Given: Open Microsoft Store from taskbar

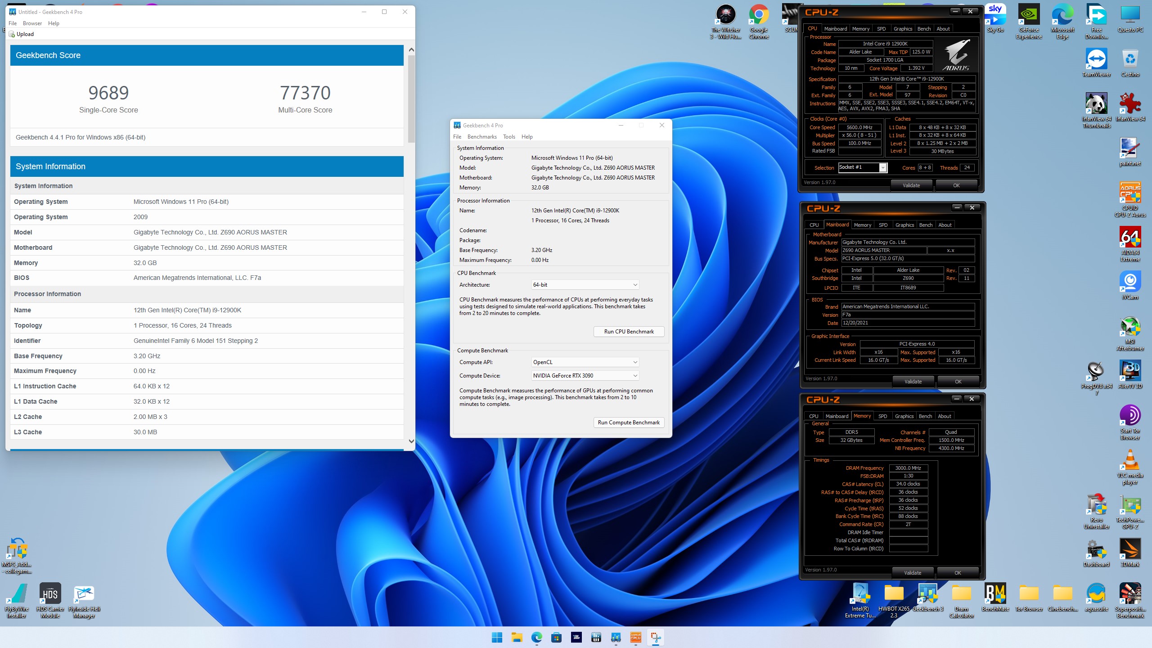Looking at the screenshot, I should [556, 637].
